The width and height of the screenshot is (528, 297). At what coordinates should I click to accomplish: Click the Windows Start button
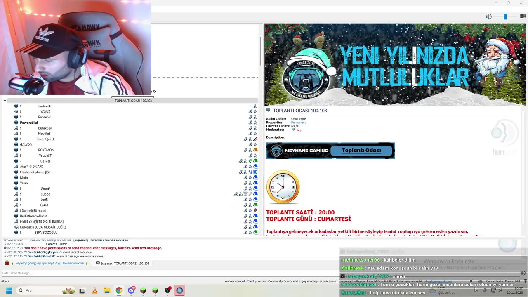(9, 290)
